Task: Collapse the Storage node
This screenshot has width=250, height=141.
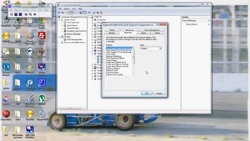Action: tap(59, 37)
